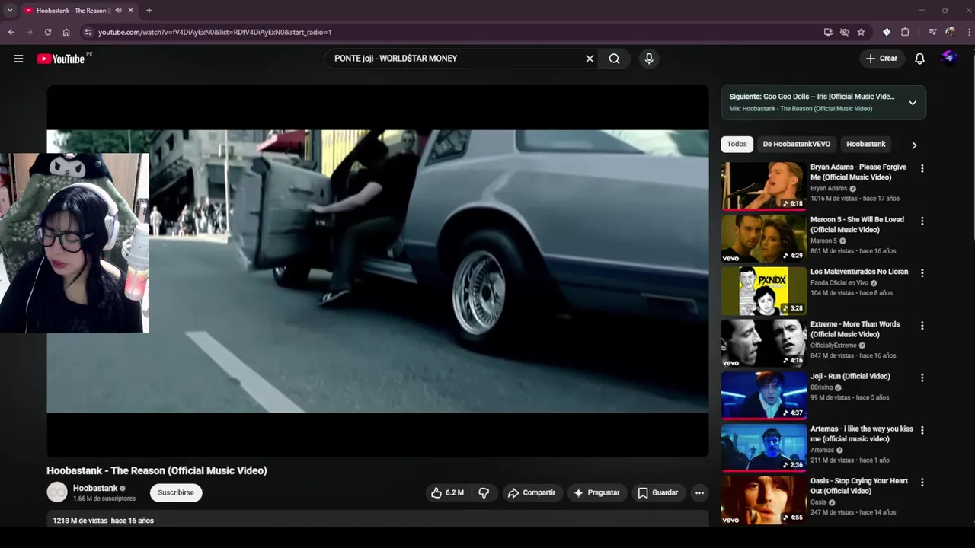
Task: Open the account avatar menu
Action: (x=949, y=58)
